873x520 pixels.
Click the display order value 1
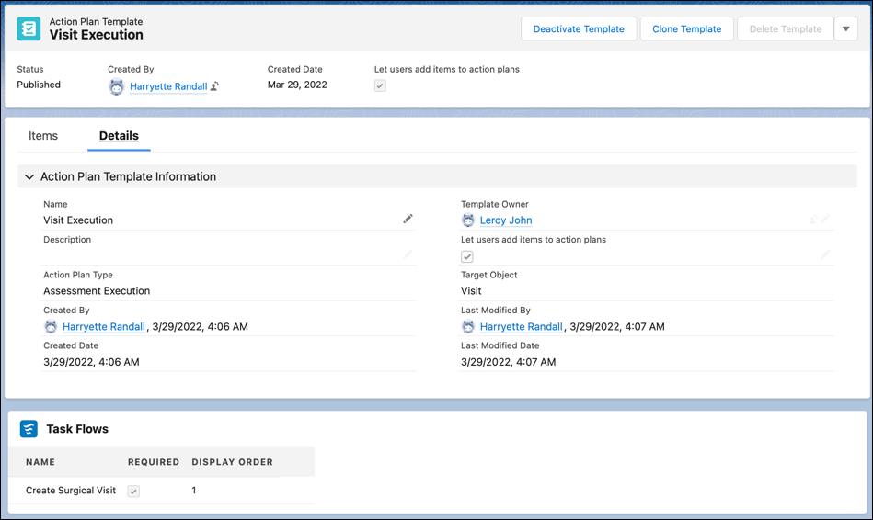click(x=194, y=490)
